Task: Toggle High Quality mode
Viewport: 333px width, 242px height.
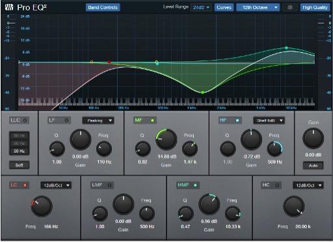Action: click(x=315, y=8)
